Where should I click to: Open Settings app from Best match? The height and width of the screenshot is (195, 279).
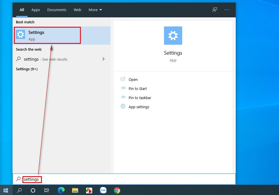47,35
